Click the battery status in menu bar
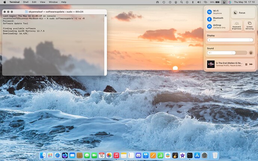Image resolution: width=258 pixels, height=161 pixels. [215, 2]
